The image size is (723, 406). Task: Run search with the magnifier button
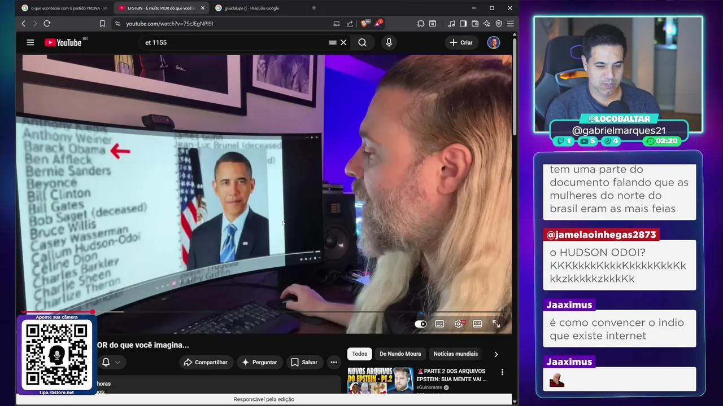pyautogui.click(x=362, y=42)
